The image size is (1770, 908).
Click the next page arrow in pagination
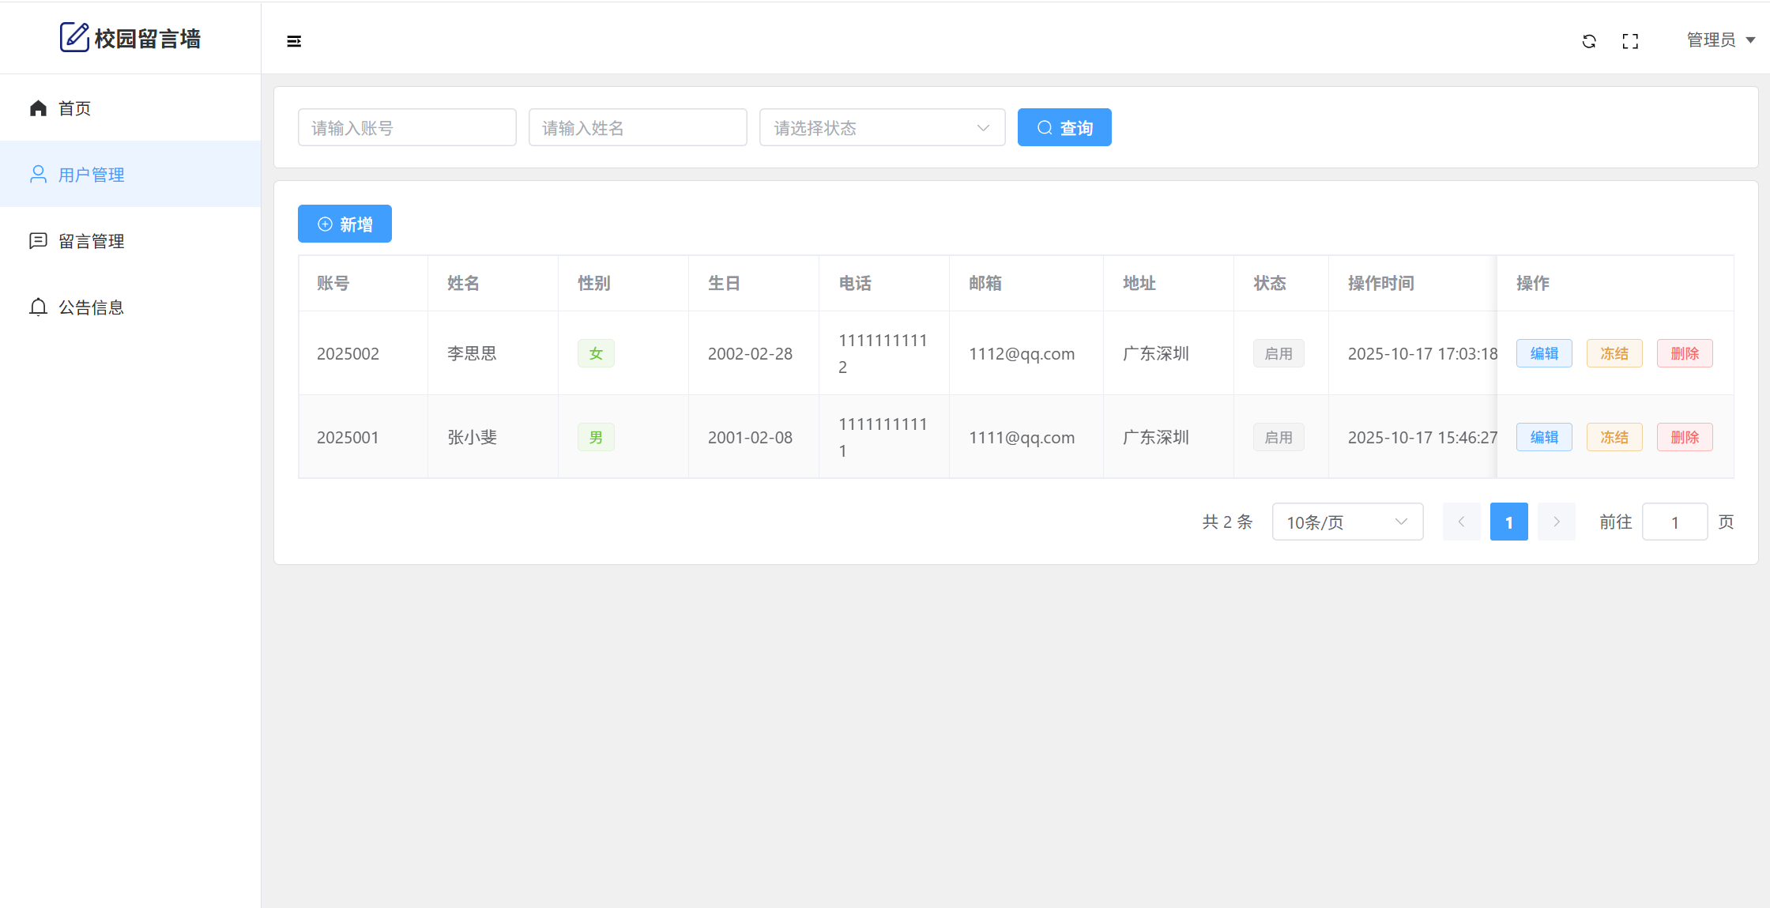click(1556, 522)
